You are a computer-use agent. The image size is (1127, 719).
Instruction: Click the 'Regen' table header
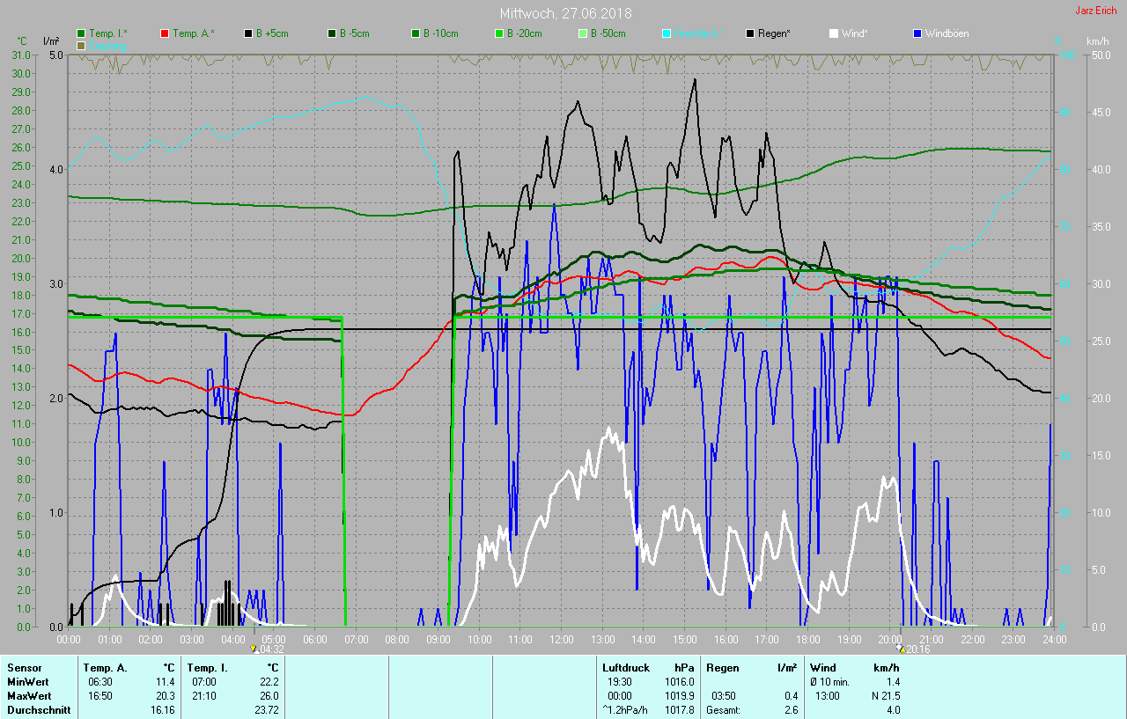pyautogui.click(x=722, y=668)
